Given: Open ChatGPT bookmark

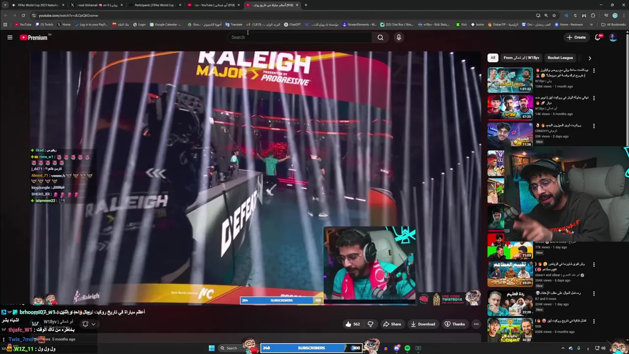Looking at the screenshot, I should (x=292, y=25).
